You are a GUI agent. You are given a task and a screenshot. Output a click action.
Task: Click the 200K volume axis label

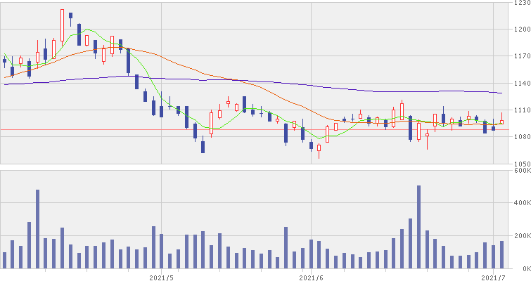click(x=521, y=236)
